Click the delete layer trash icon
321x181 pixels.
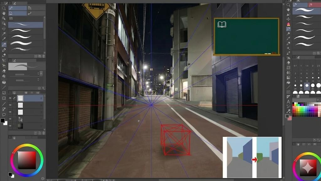tap(43, 133)
